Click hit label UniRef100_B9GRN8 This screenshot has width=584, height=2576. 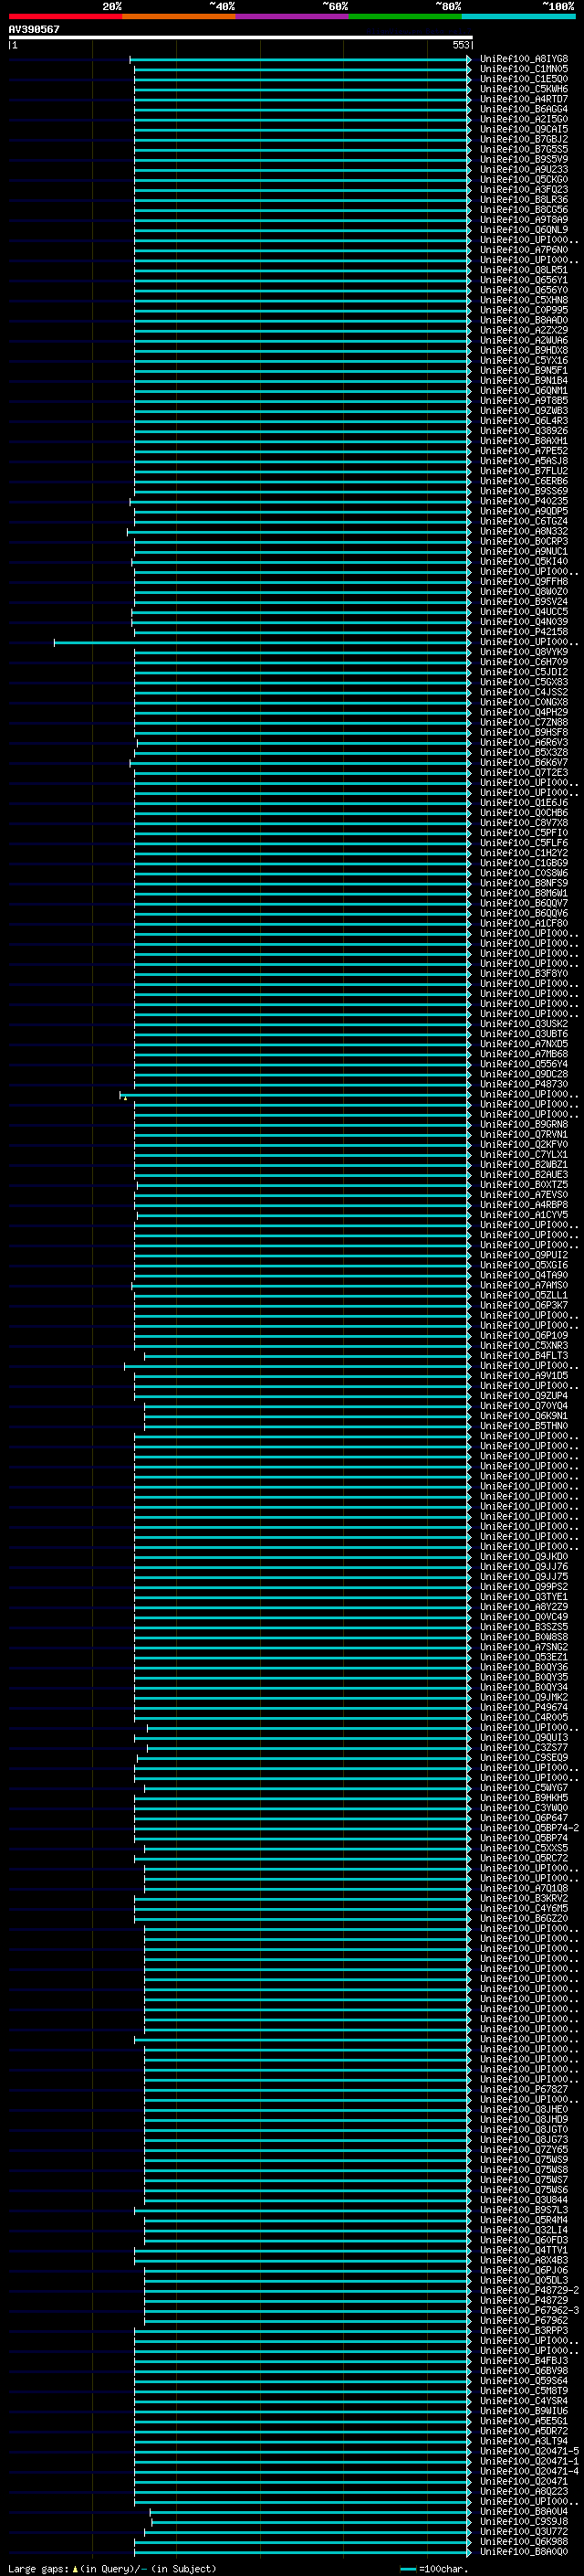pyautogui.click(x=524, y=1125)
